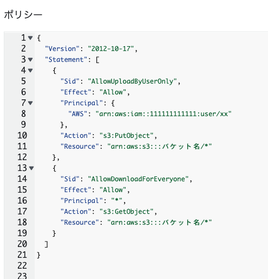Collapse the Statement array fold arrow on line 3
268x279 pixels.
[x=30, y=60]
